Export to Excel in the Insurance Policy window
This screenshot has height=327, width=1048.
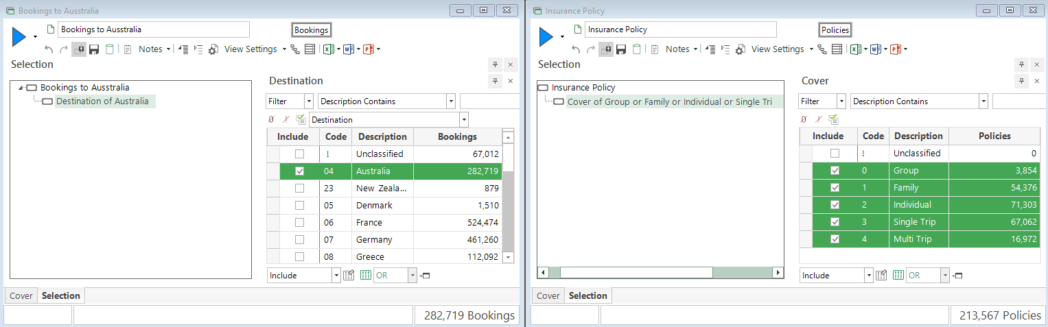coord(856,49)
